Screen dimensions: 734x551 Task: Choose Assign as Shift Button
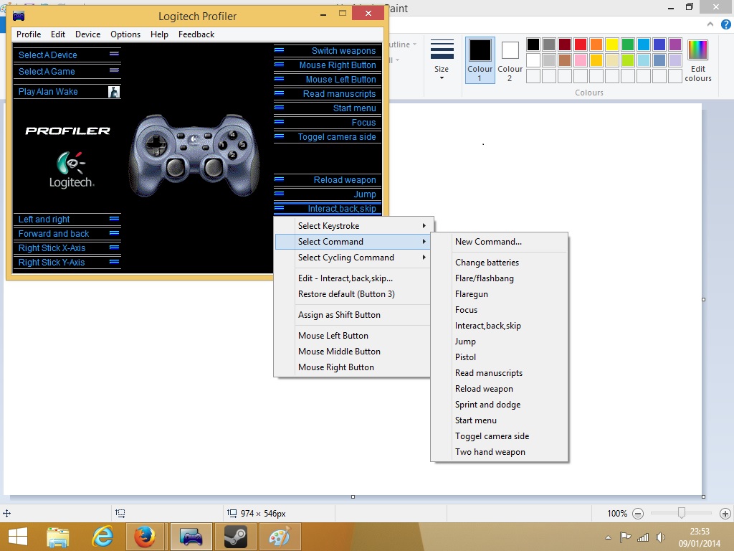tap(353, 315)
